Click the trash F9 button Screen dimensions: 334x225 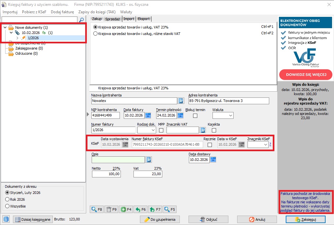tap(111, 209)
